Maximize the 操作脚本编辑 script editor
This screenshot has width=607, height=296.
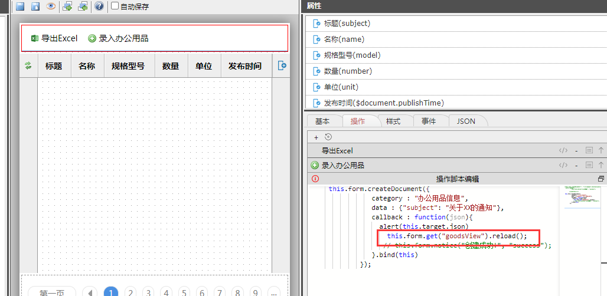[601, 179]
